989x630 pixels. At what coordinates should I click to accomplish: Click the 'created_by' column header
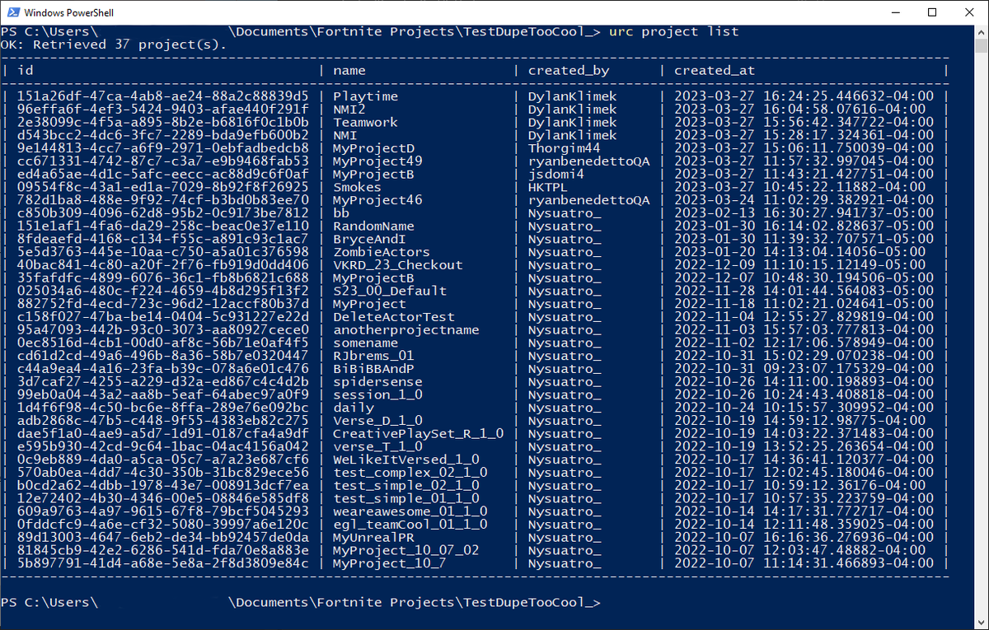[569, 71]
